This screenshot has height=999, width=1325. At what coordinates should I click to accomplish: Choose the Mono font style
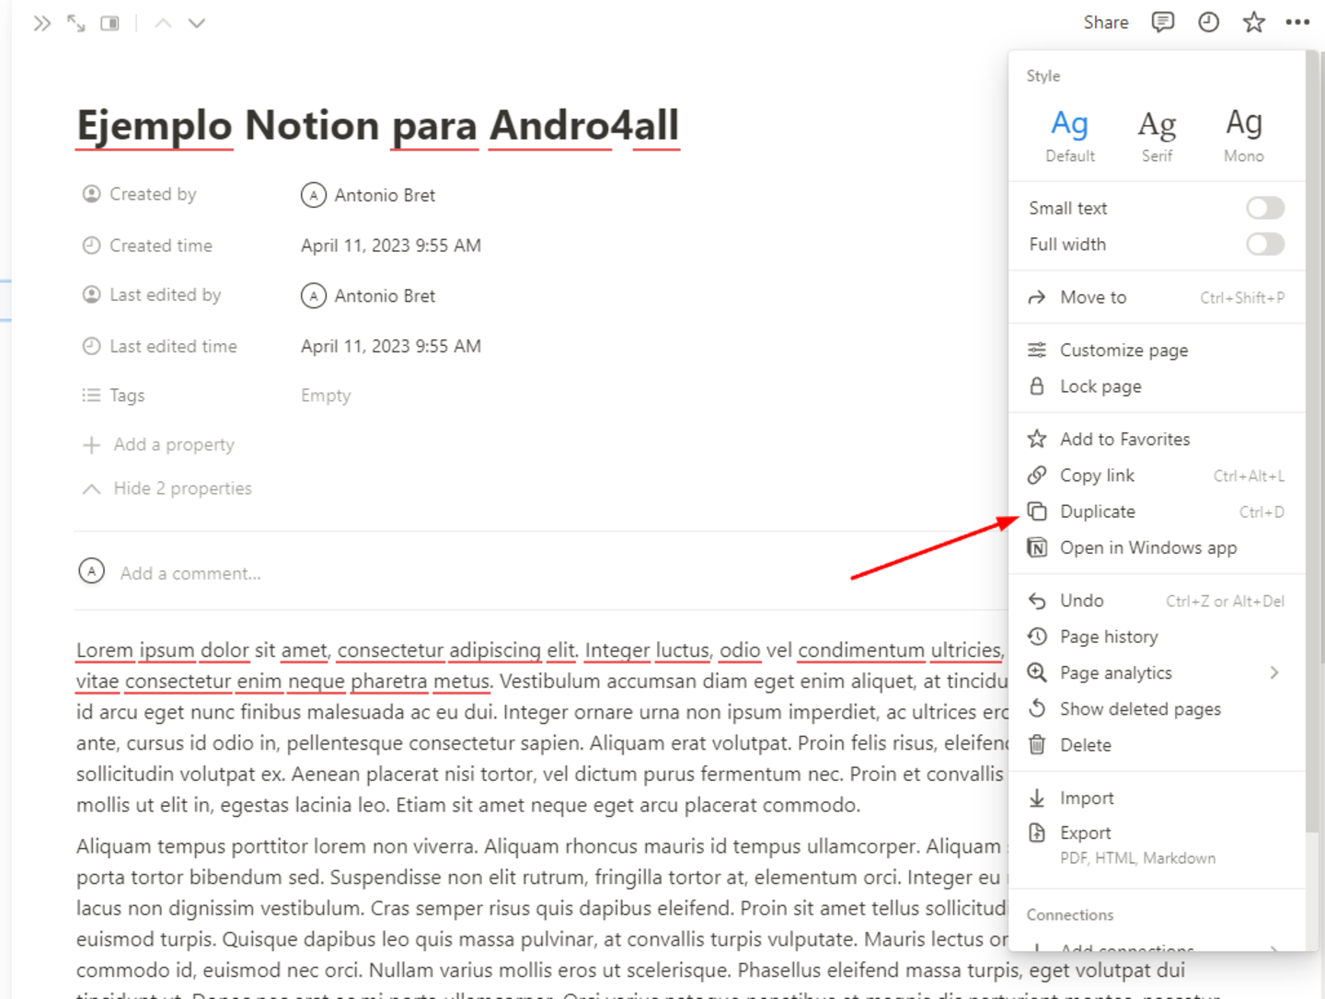1244,135
